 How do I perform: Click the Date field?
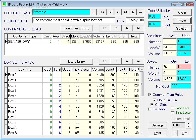tap(135, 20)
